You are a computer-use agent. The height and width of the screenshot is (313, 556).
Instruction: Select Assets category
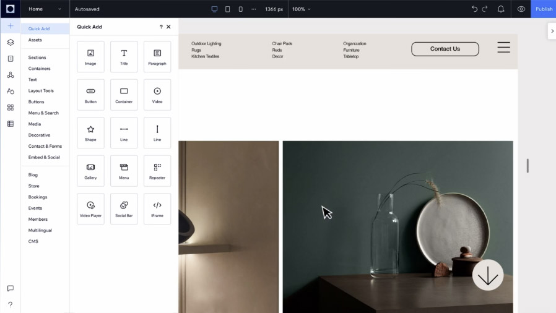coord(35,40)
